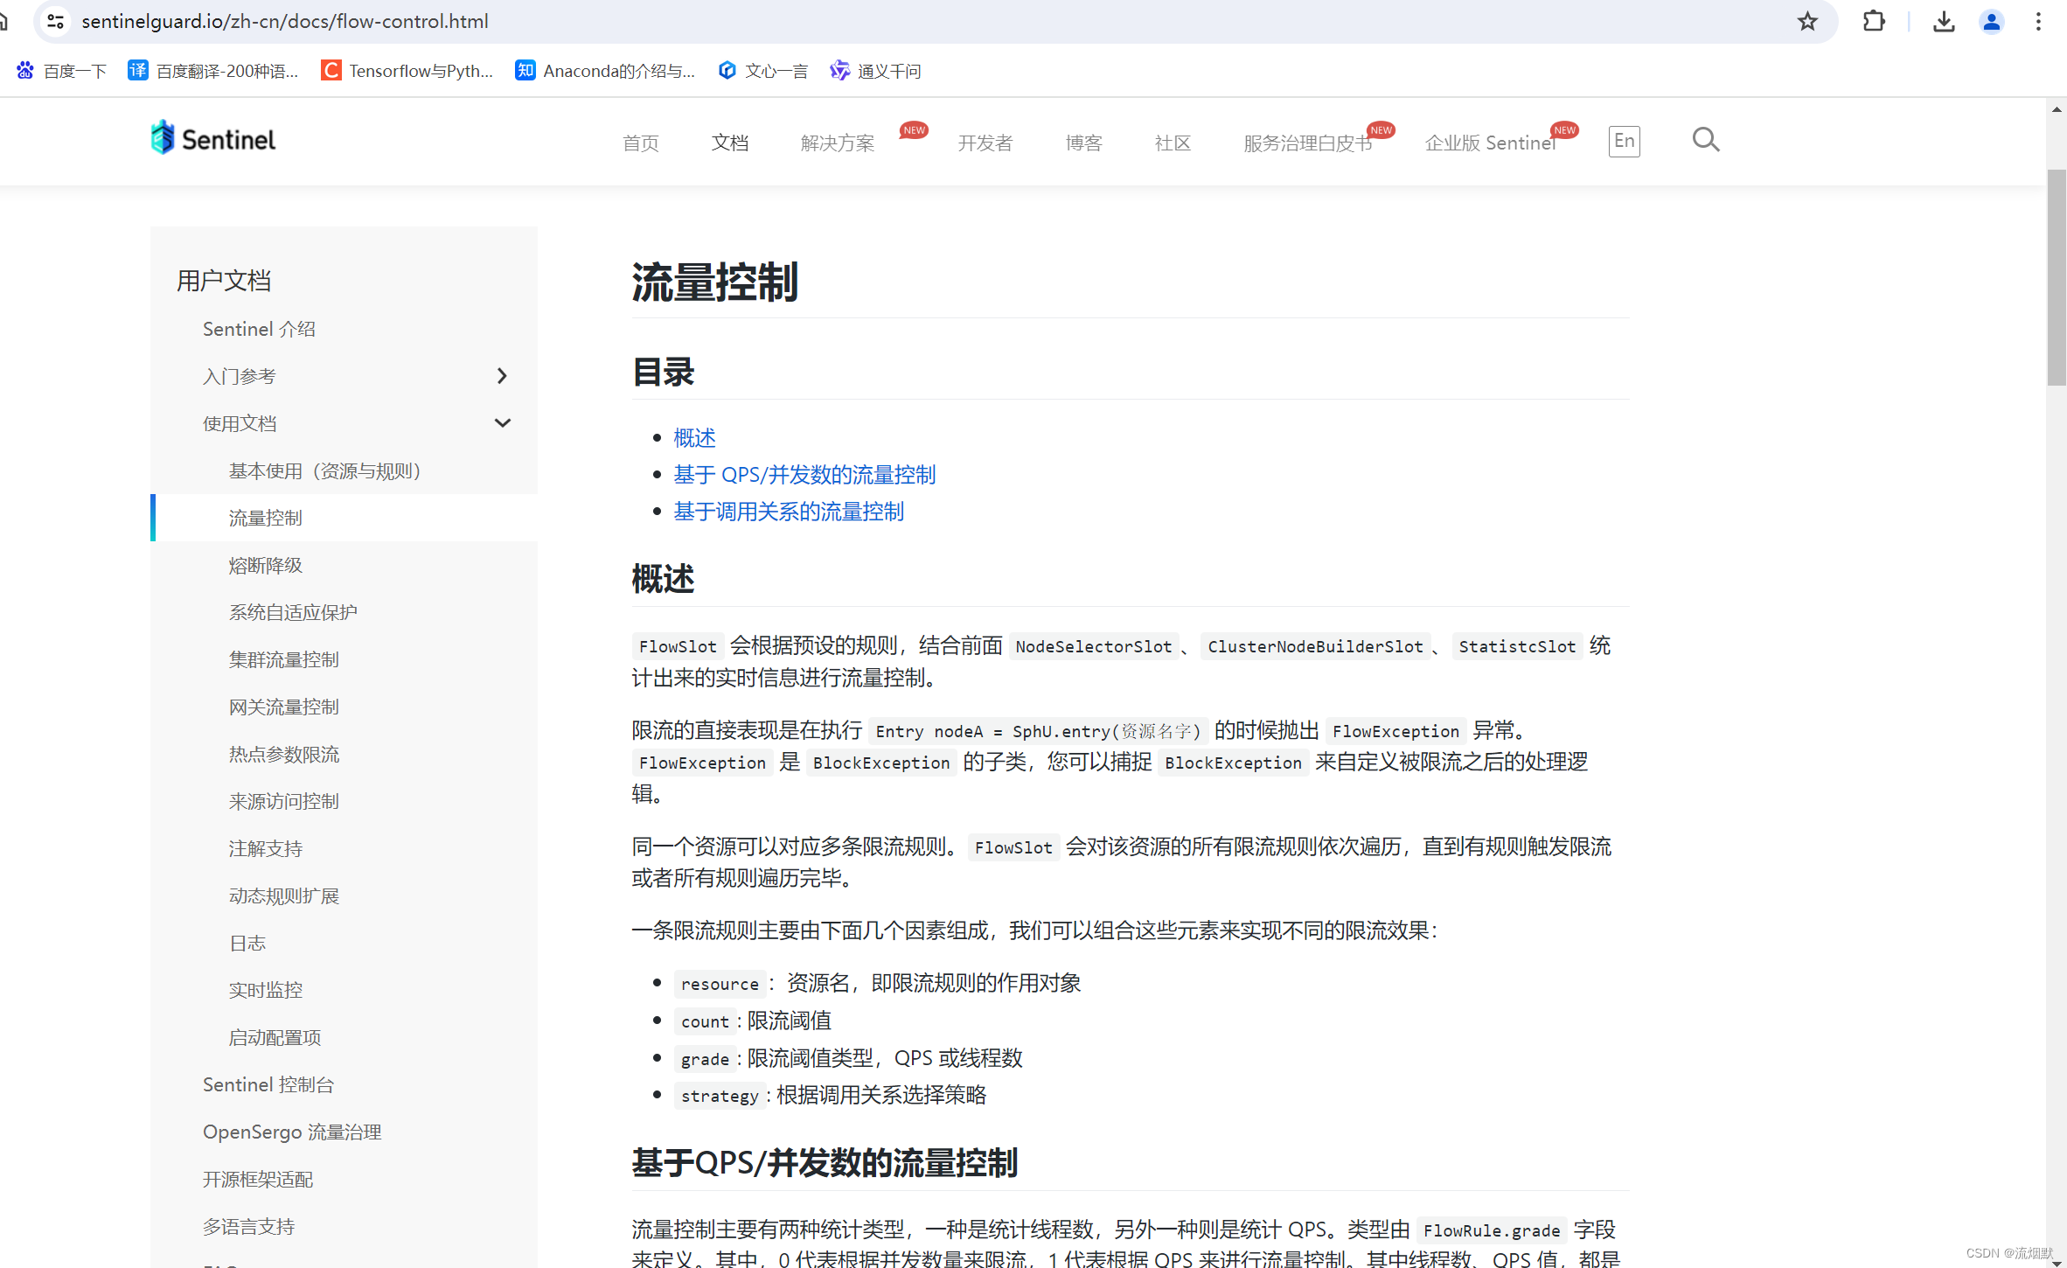This screenshot has width=2067, height=1268.
Task: Open the 百度一下 bookmark
Action: (61, 71)
